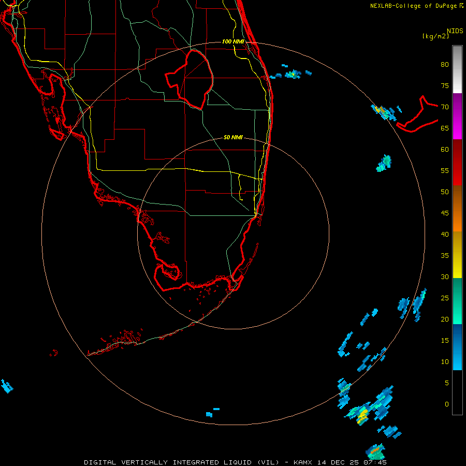Viewport: 466px width, 466px height.
Task: Select the 40 value on the color scale
Action: point(445,235)
